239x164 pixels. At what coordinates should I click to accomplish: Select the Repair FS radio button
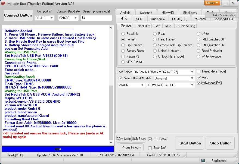click(x=123, y=56)
